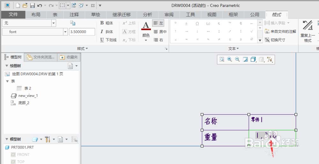Toggle Superscript (上标)

pyautogui.click(x=129, y=23)
